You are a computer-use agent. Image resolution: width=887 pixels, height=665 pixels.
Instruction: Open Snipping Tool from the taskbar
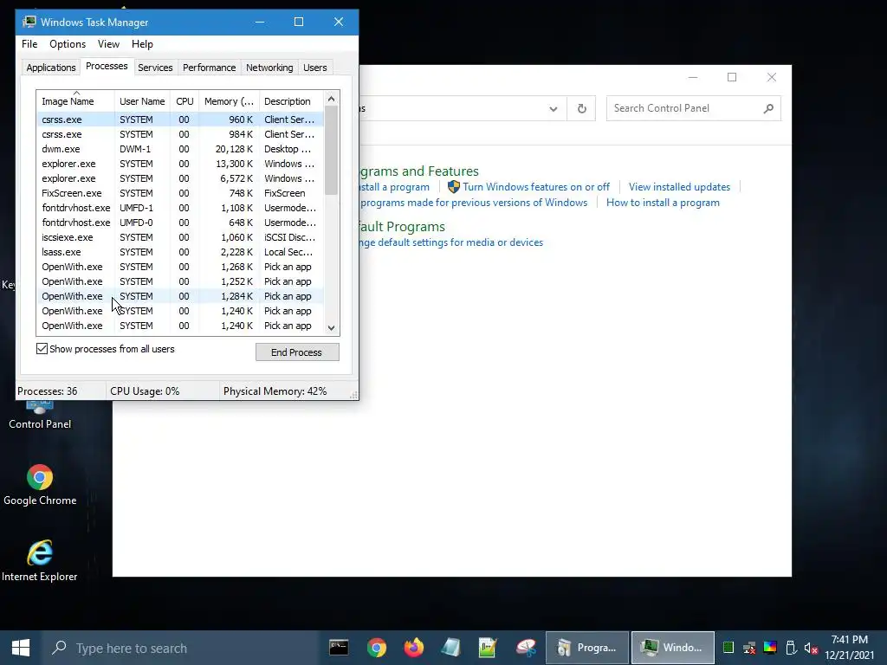526,648
